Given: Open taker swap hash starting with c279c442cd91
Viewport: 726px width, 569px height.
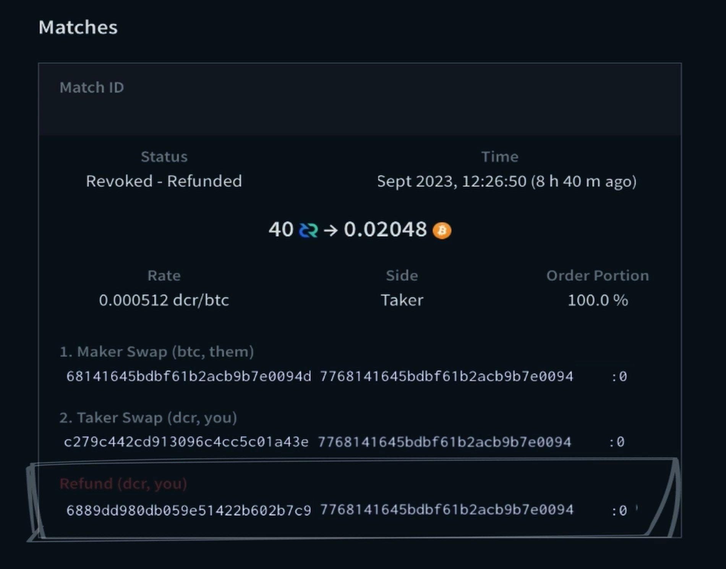Looking at the screenshot, I should pos(186,442).
